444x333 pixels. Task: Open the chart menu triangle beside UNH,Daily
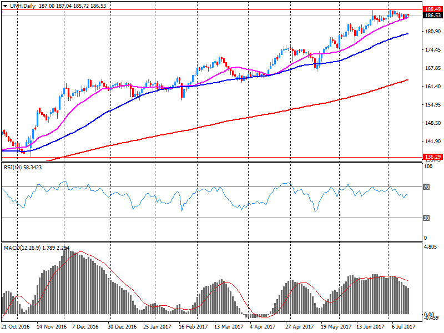click(x=5, y=6)
